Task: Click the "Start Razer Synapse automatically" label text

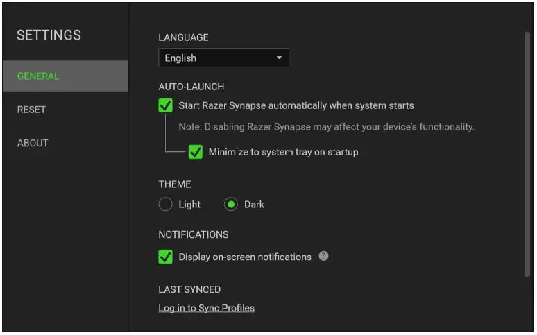Action: (296, 105)
